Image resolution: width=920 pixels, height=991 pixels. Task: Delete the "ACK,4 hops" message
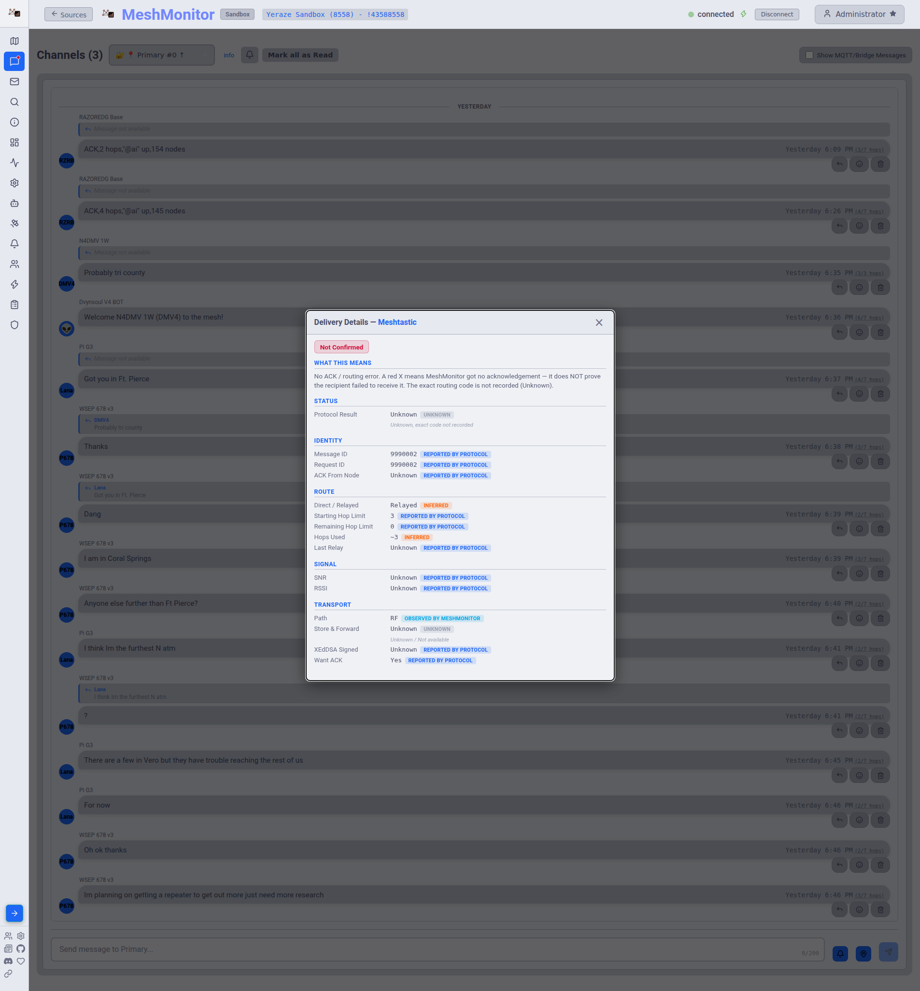(x=881, y=226)
